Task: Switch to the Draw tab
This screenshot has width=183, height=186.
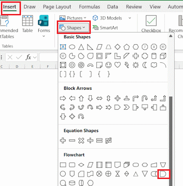Action: tap(30, 7)
